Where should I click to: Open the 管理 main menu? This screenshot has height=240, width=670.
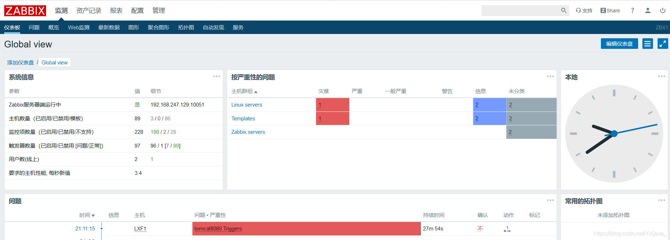(159, 11)
